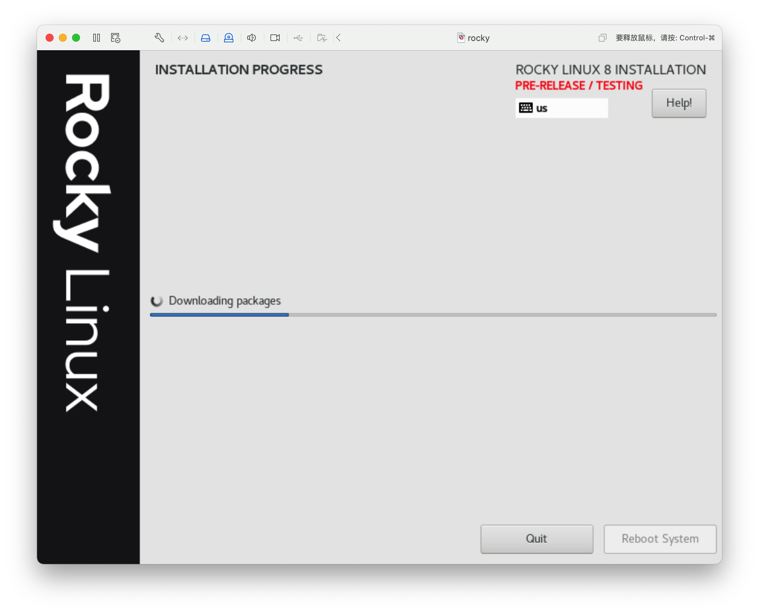The height and width of the screenshot is (613, 759).
Task: Click the single window view icon
Action: pos(602,38)
